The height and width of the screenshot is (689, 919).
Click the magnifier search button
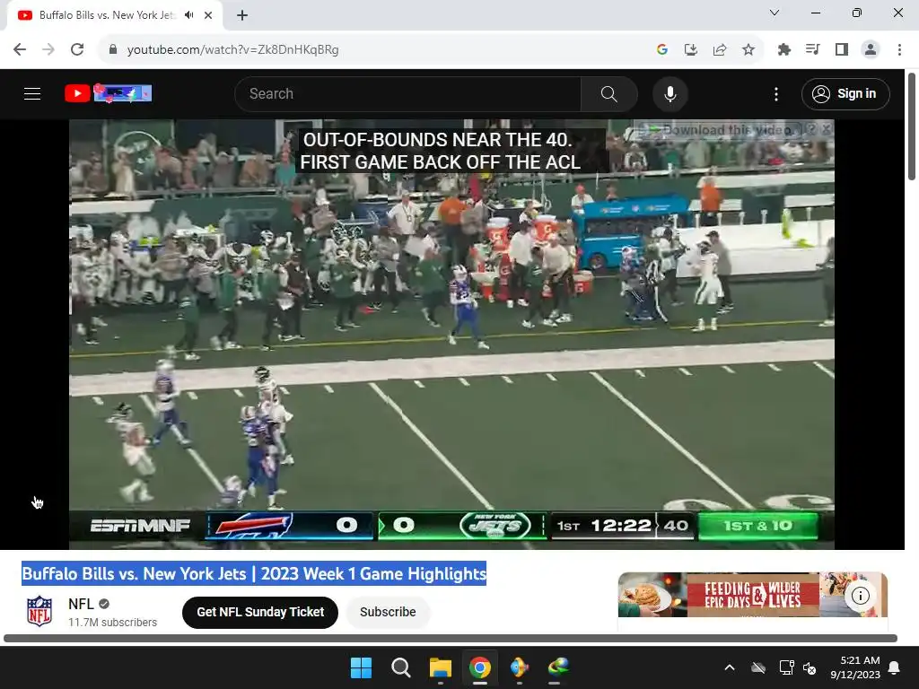tap(609, 93)
